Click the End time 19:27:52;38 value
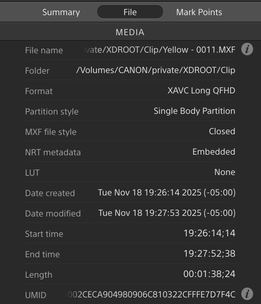The height and width of the screenshot is (304, 261). click(x=209, y=254)
